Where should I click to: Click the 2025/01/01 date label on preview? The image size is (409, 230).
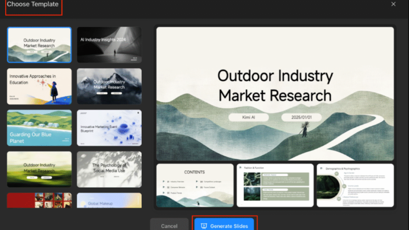coord(301,117)
